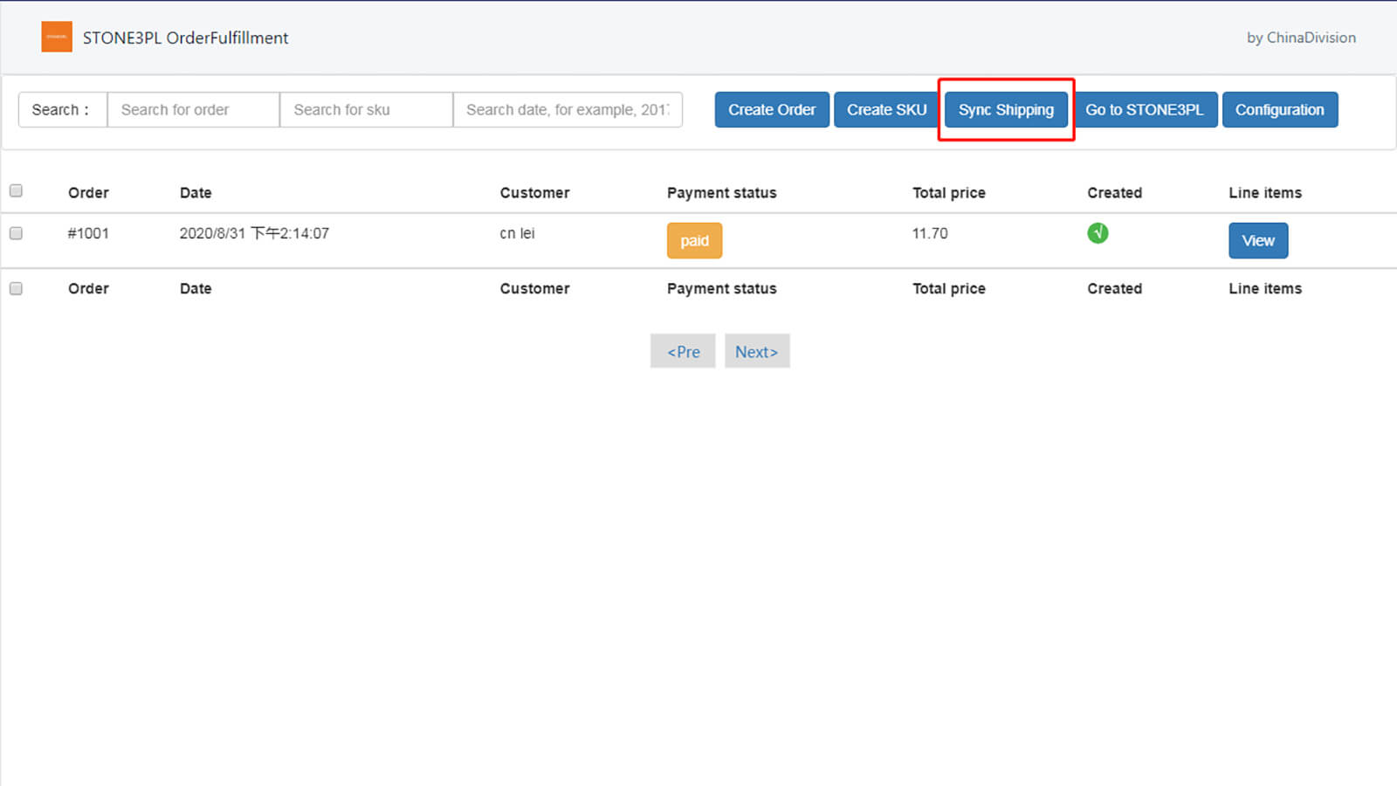Click the orange STONE3PL logo icon

[57, 37]
